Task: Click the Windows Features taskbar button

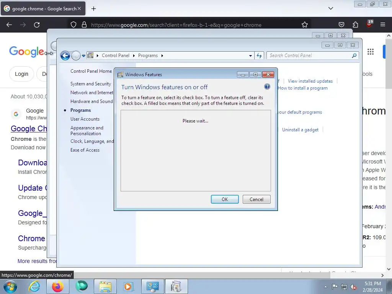Action: tap(176, 286)
